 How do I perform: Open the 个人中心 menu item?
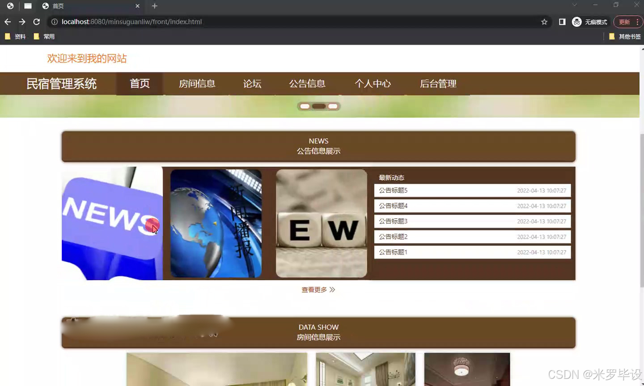373,84
